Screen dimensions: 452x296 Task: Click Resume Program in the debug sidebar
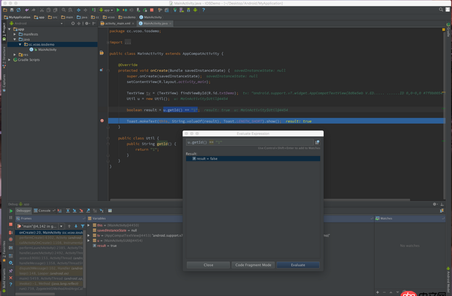11,211
